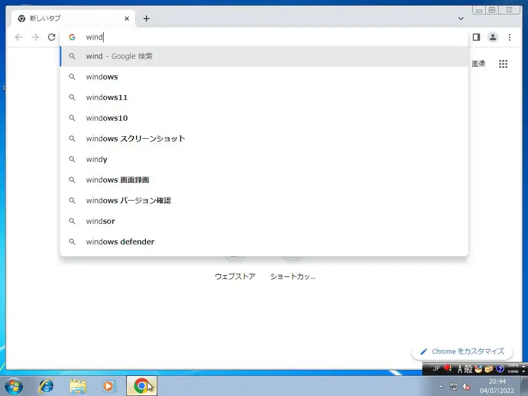This screenshot has width=528, height=396.
Task: Click the Google G icon in address bar
Action: (72, 37)
